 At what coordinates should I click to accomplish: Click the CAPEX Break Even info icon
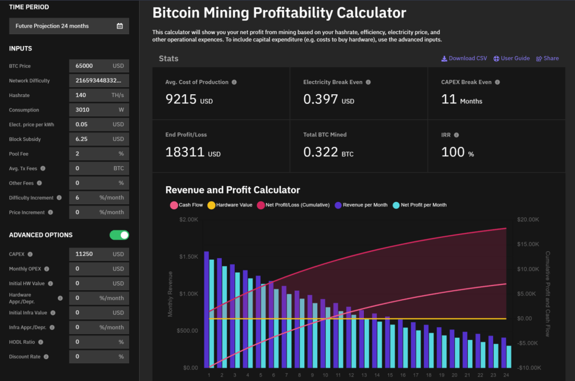pos(497,82)
